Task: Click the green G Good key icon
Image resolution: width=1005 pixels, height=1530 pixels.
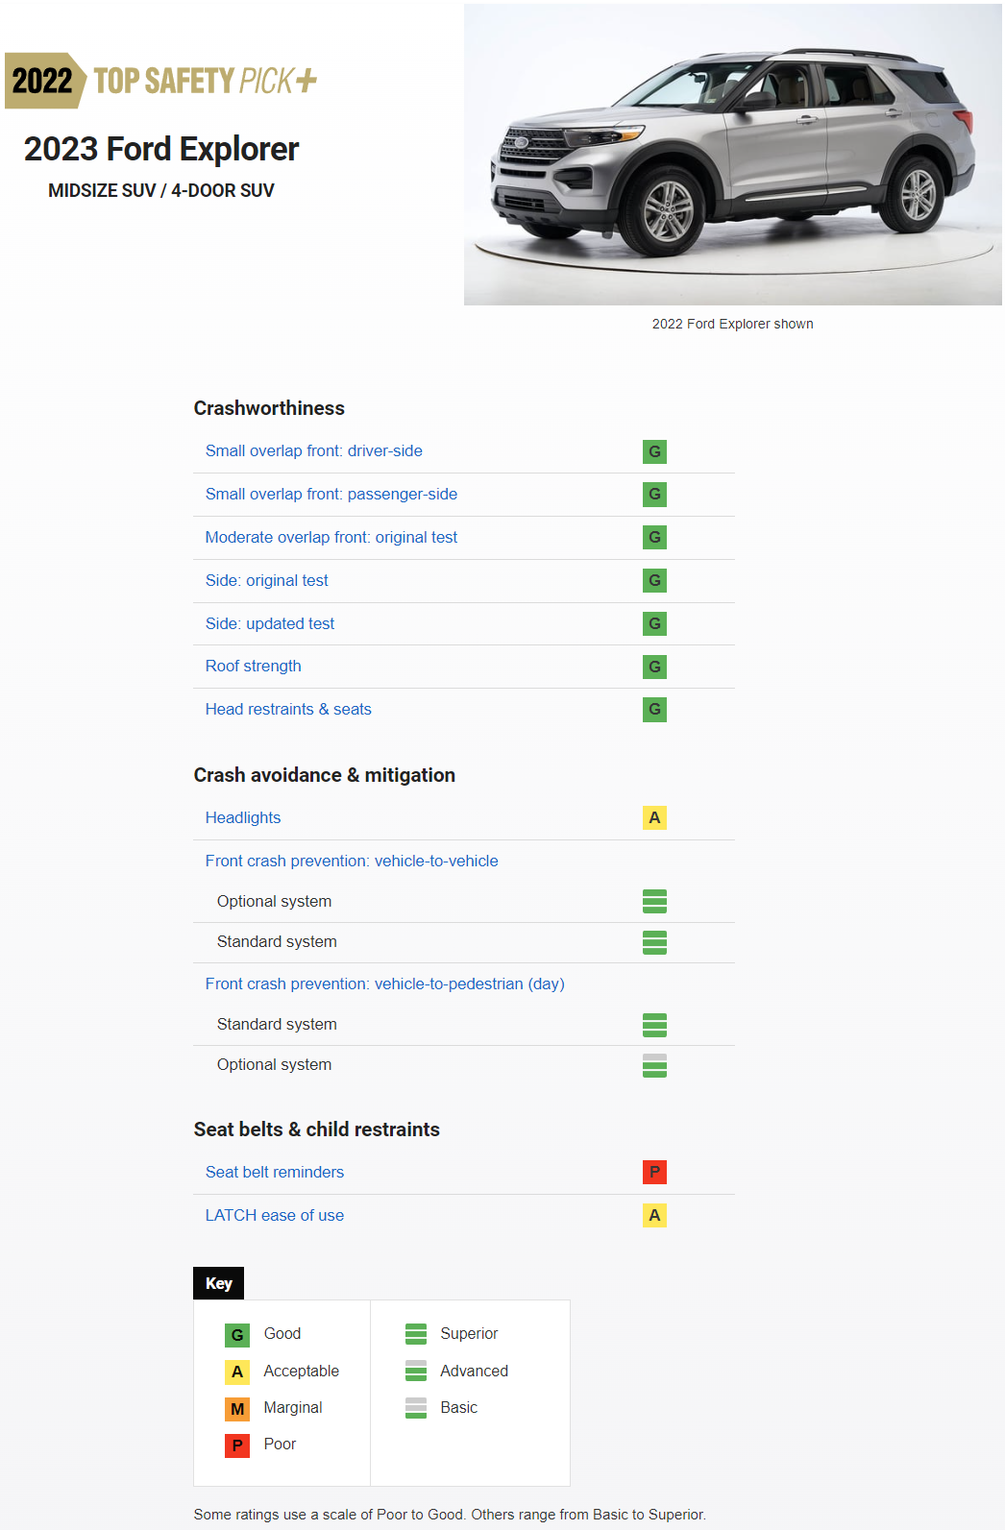Action: (x=237, y=1335)
